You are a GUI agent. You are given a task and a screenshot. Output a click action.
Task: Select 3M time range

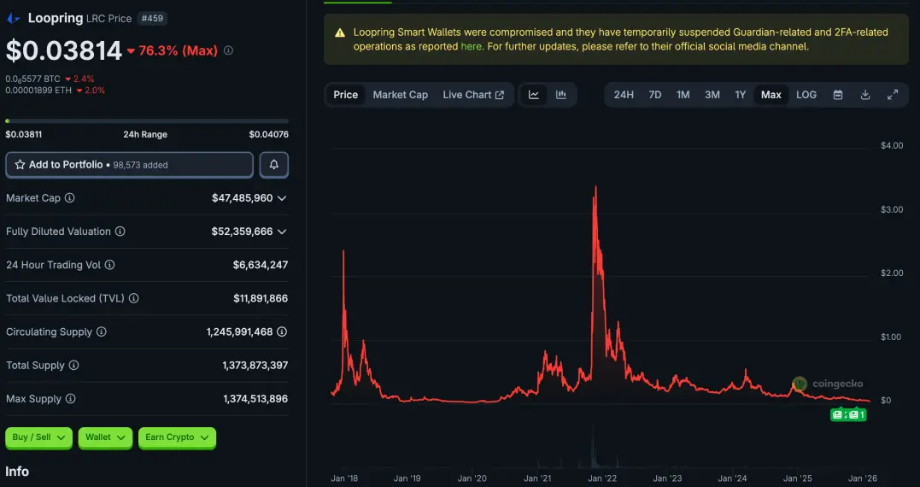(x=712, y=95)
